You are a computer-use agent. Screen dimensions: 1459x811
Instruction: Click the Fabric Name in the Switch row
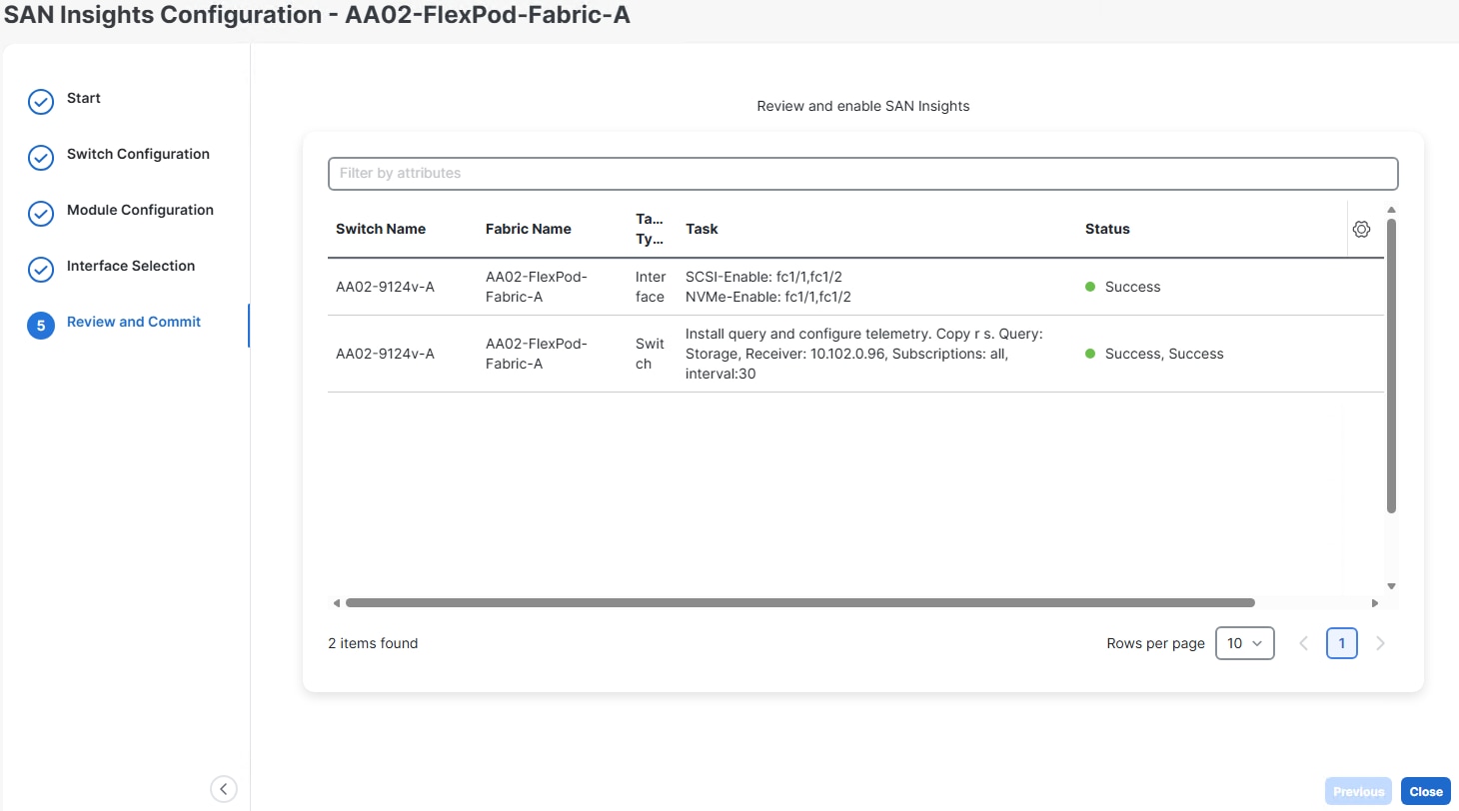(537, 354)
